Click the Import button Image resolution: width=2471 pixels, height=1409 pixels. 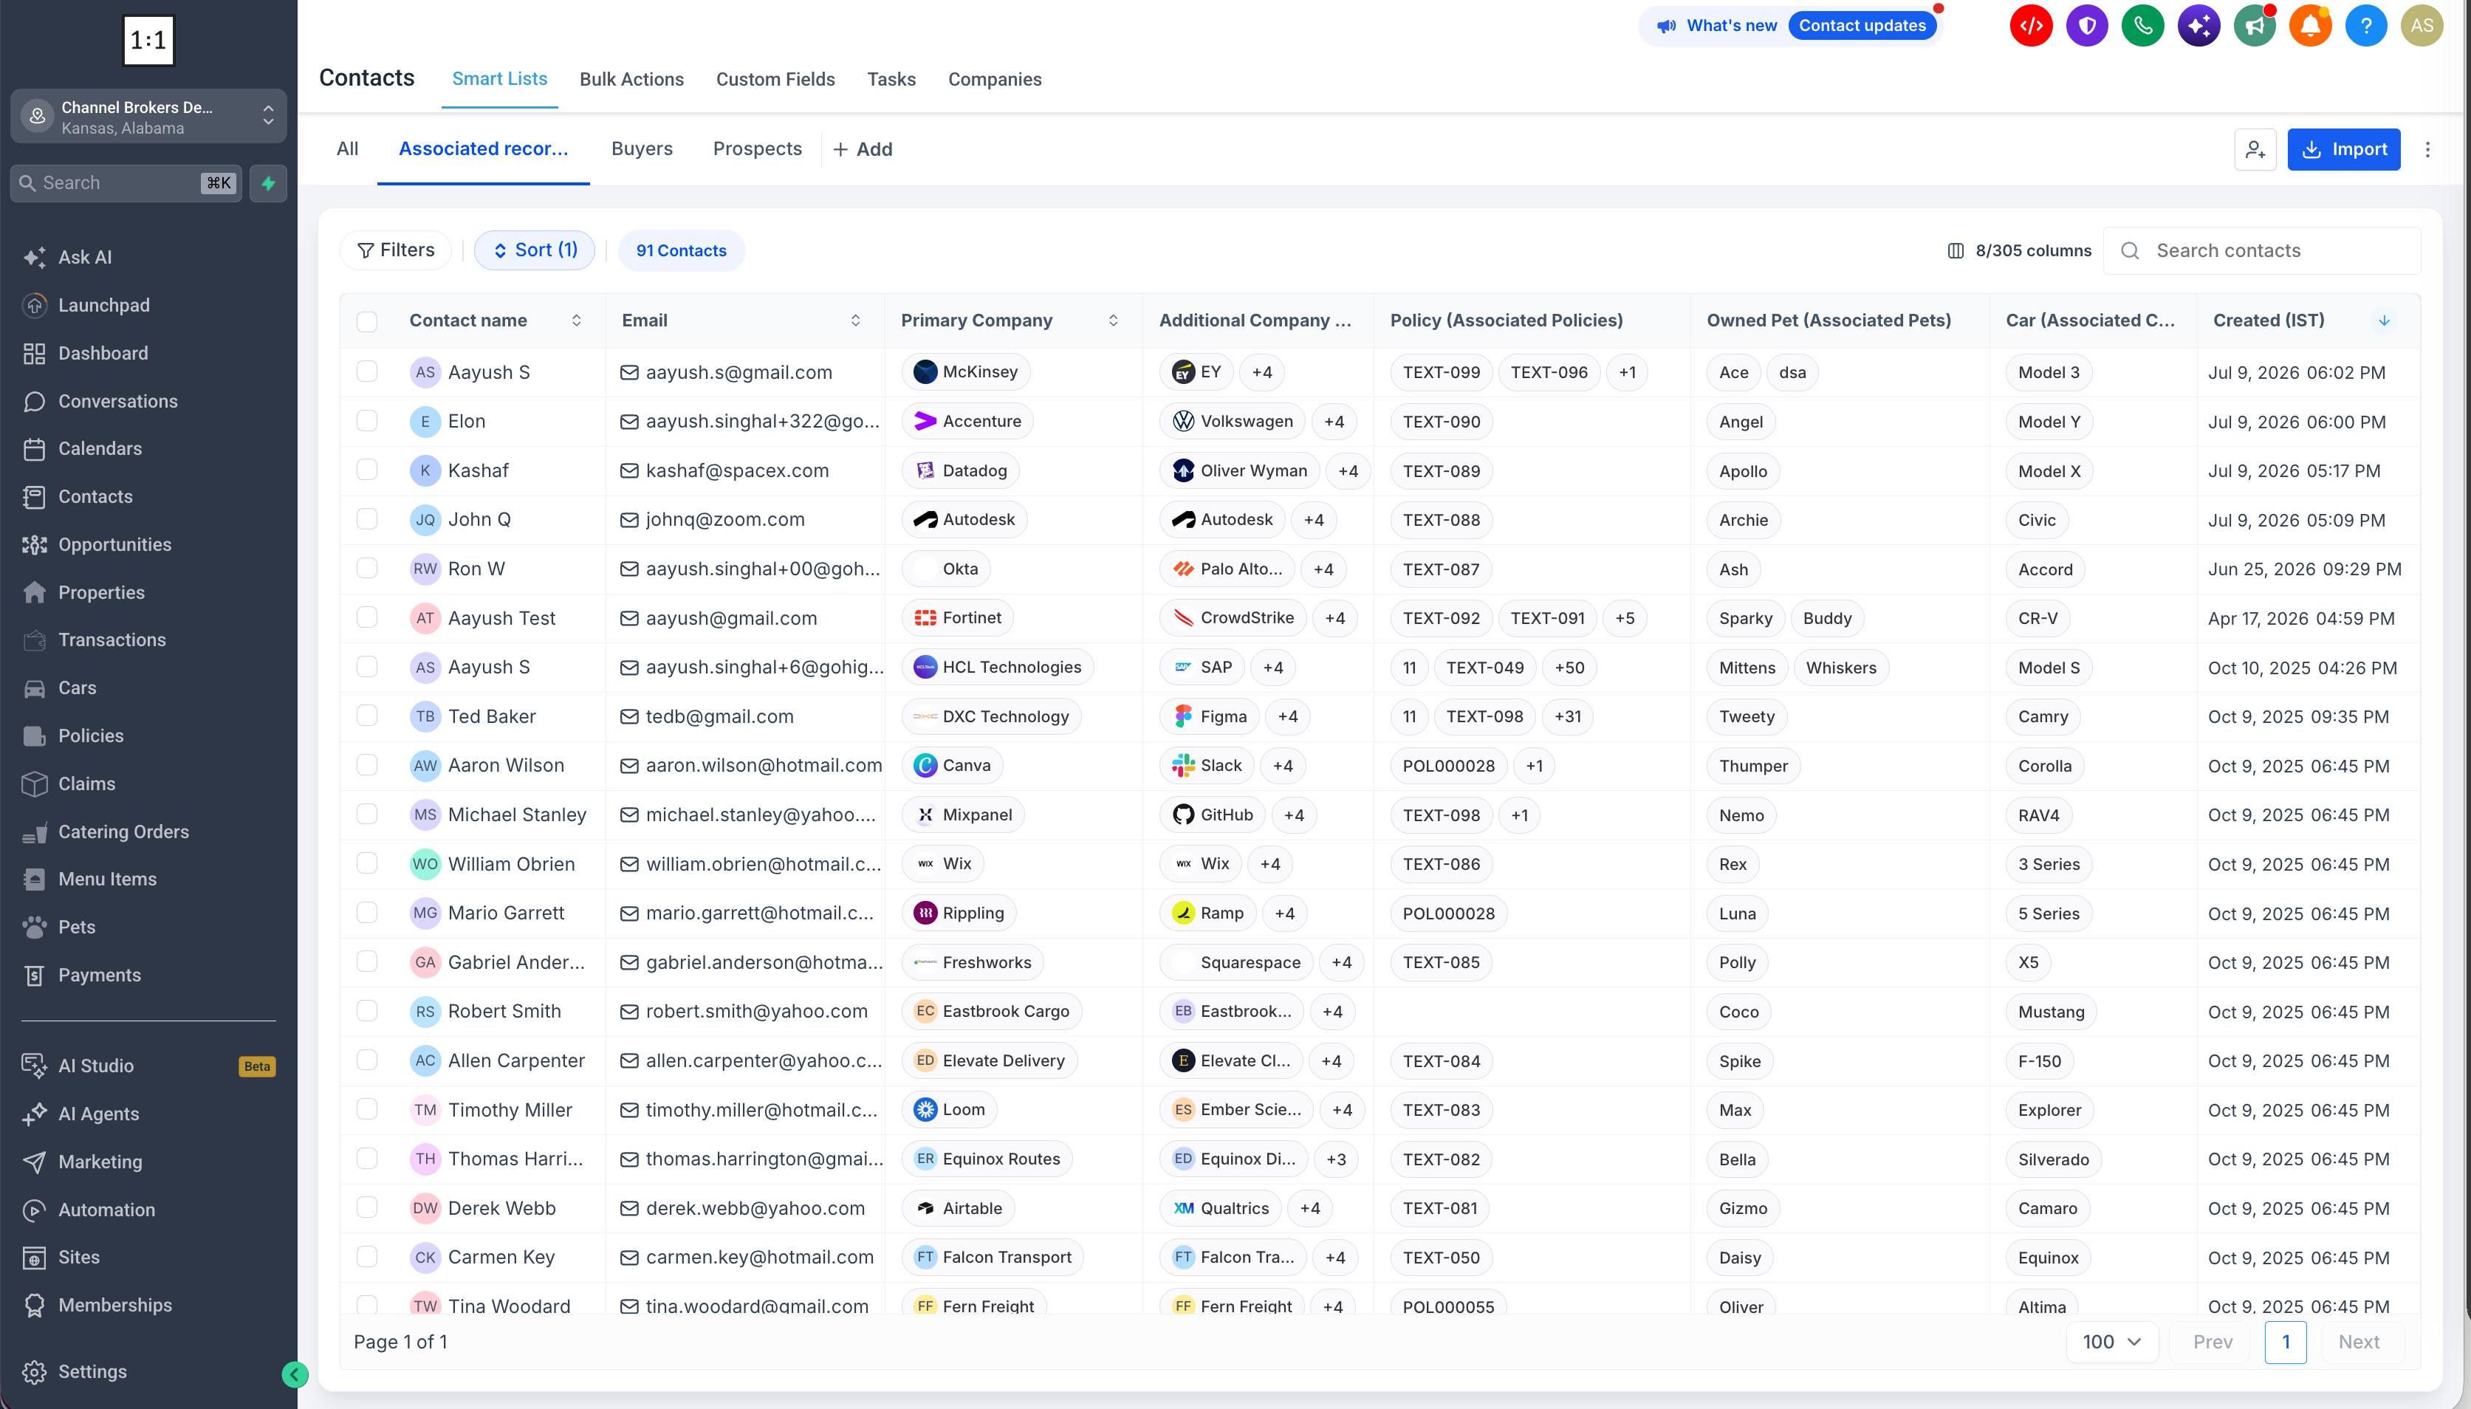coord(2343,149)
